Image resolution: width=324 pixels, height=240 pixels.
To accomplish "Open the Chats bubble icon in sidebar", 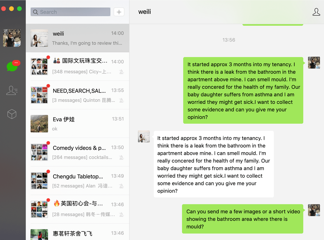I will tap(12, 66).
